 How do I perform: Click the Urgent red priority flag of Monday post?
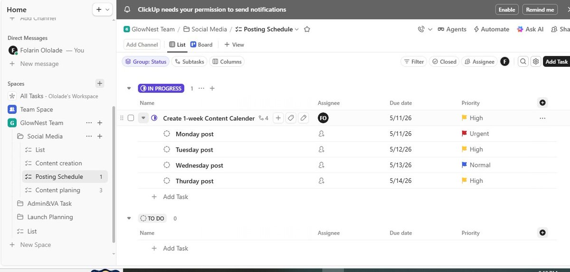point(465,134)
